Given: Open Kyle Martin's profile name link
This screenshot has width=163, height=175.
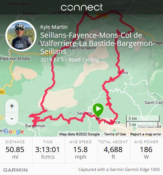Looking at the screenshot, I should pyautogui.click(x=54, y=27).
